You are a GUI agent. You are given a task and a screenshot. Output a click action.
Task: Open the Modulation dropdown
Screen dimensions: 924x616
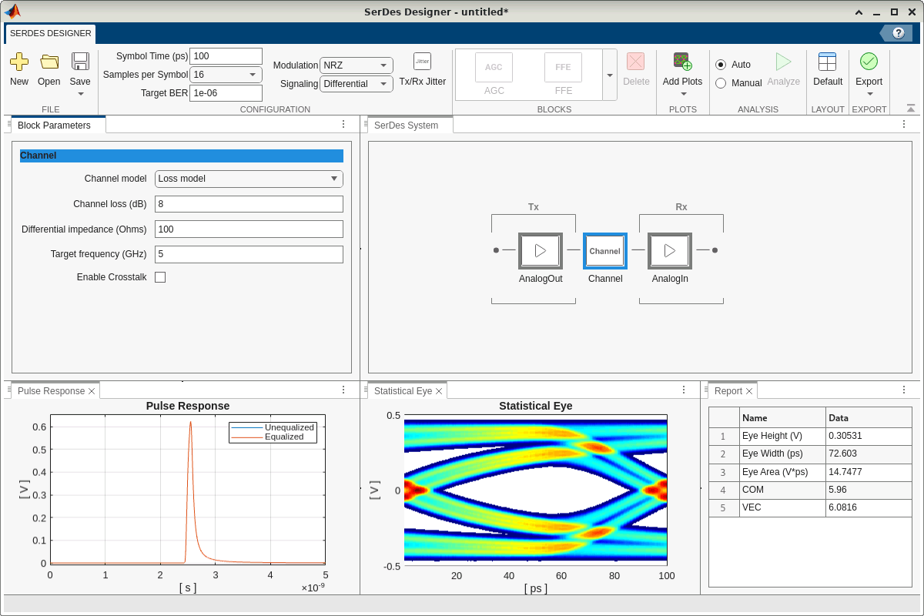pyautogui.click(x=357, y=65)
